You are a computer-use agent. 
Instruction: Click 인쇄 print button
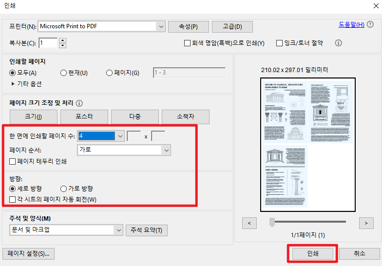[313, 253]
